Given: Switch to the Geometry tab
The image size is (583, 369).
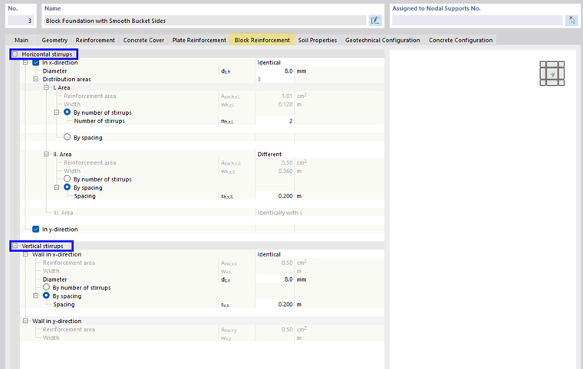Looking at the screenshot, I should click(54, 40).
